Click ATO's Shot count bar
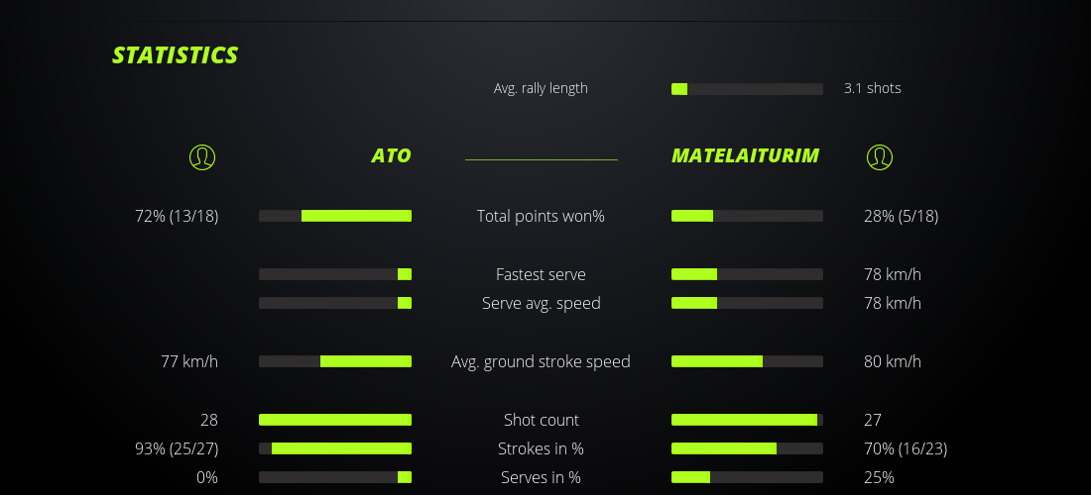 click(335, 420)
